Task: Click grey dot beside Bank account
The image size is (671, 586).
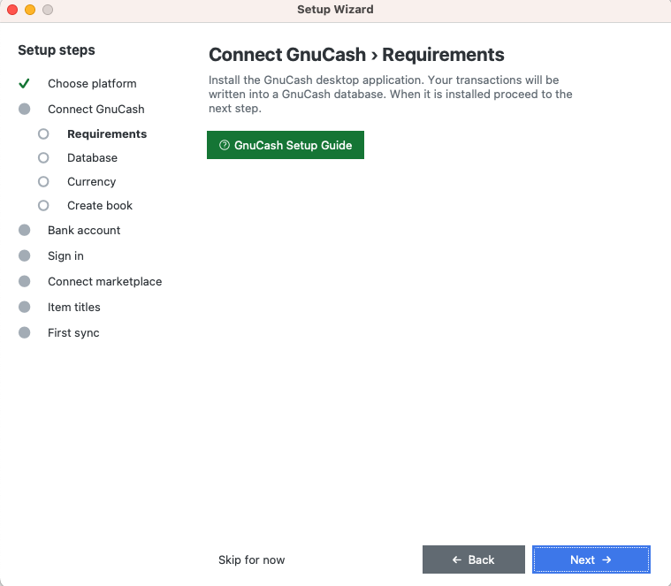Action: click(x=25, y=230)
